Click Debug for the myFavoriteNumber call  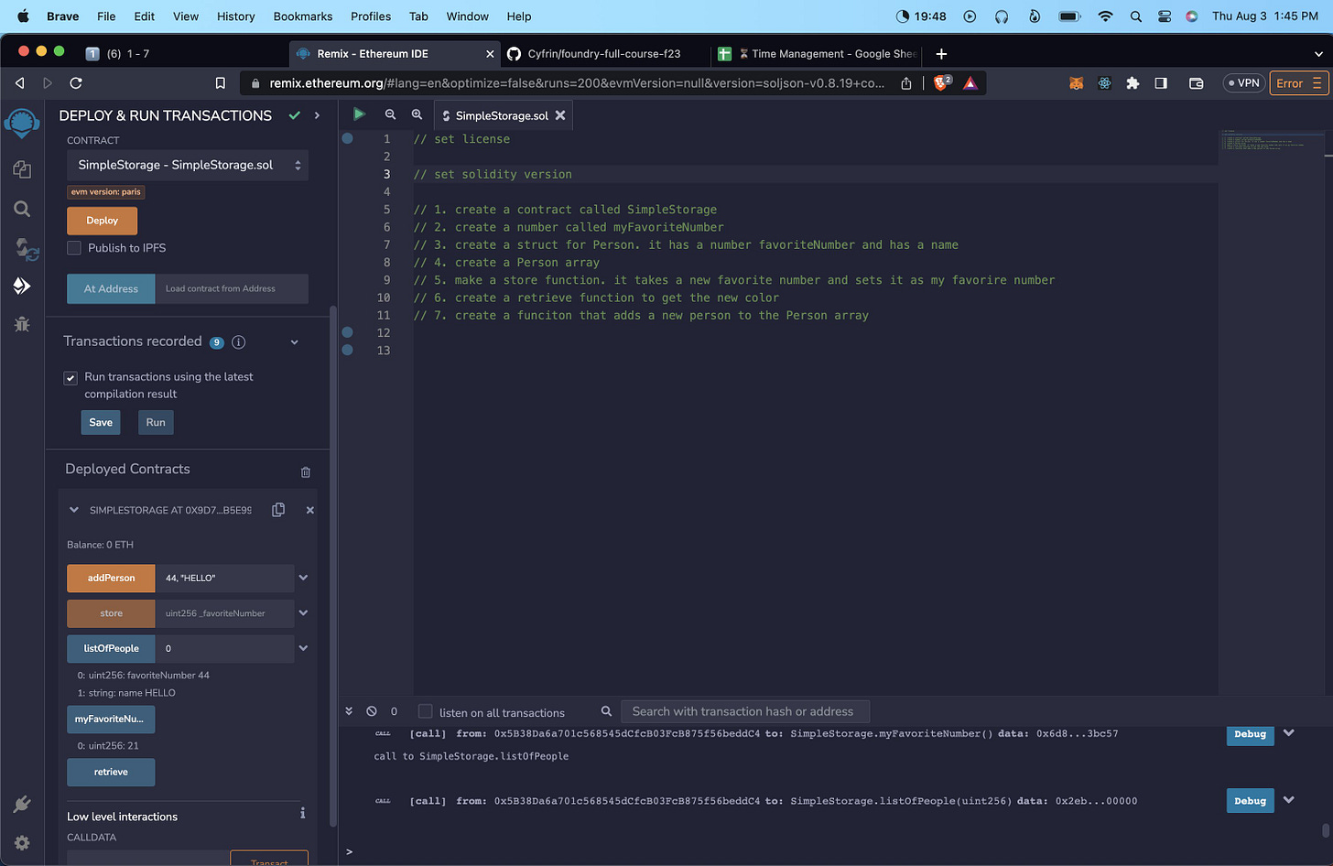click(1250, 734)
